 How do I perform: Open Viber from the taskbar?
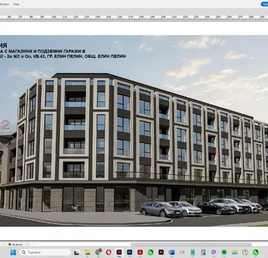[214, 252]
